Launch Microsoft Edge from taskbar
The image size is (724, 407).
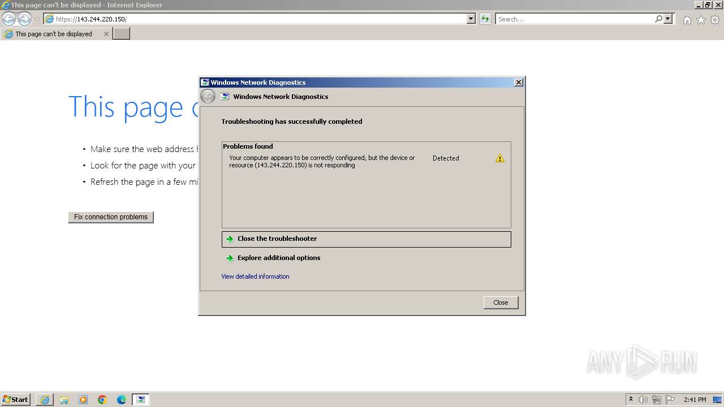tap(122, 400)
